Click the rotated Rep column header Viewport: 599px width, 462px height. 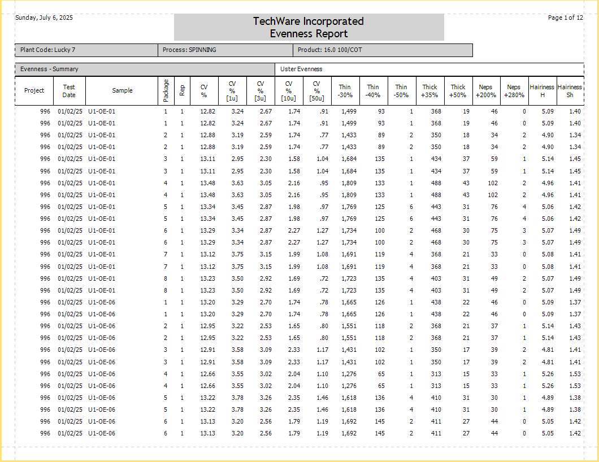pyautogui.click(x=182, y=91)
